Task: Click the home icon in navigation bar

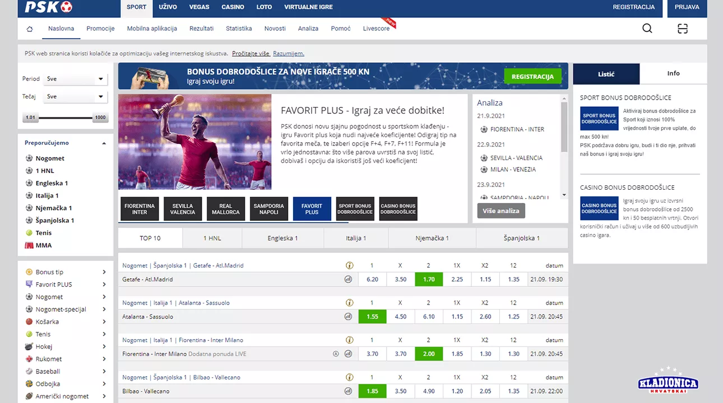Action: (x=30, y=29)
